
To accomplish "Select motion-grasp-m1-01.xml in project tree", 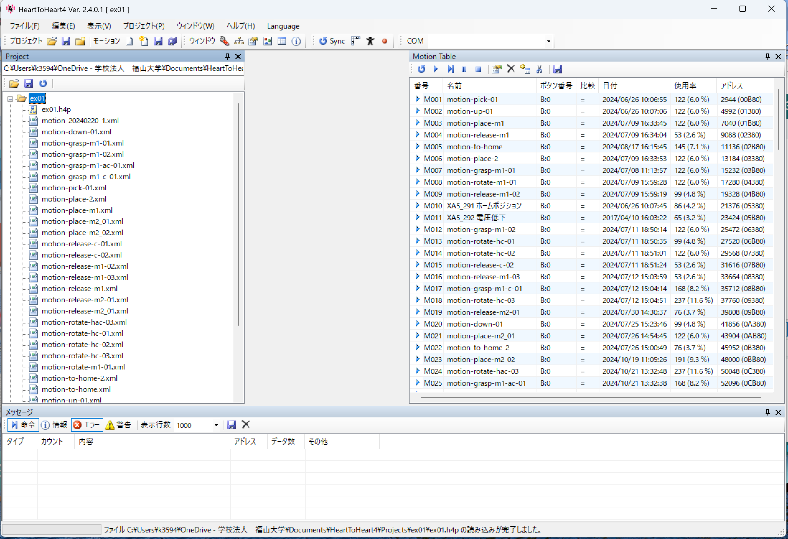I will pyautogui.click(x=82, y=143).
